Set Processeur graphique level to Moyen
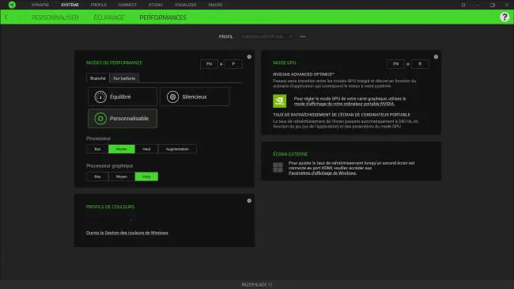 pyautogui.click(x=122, y=177)
